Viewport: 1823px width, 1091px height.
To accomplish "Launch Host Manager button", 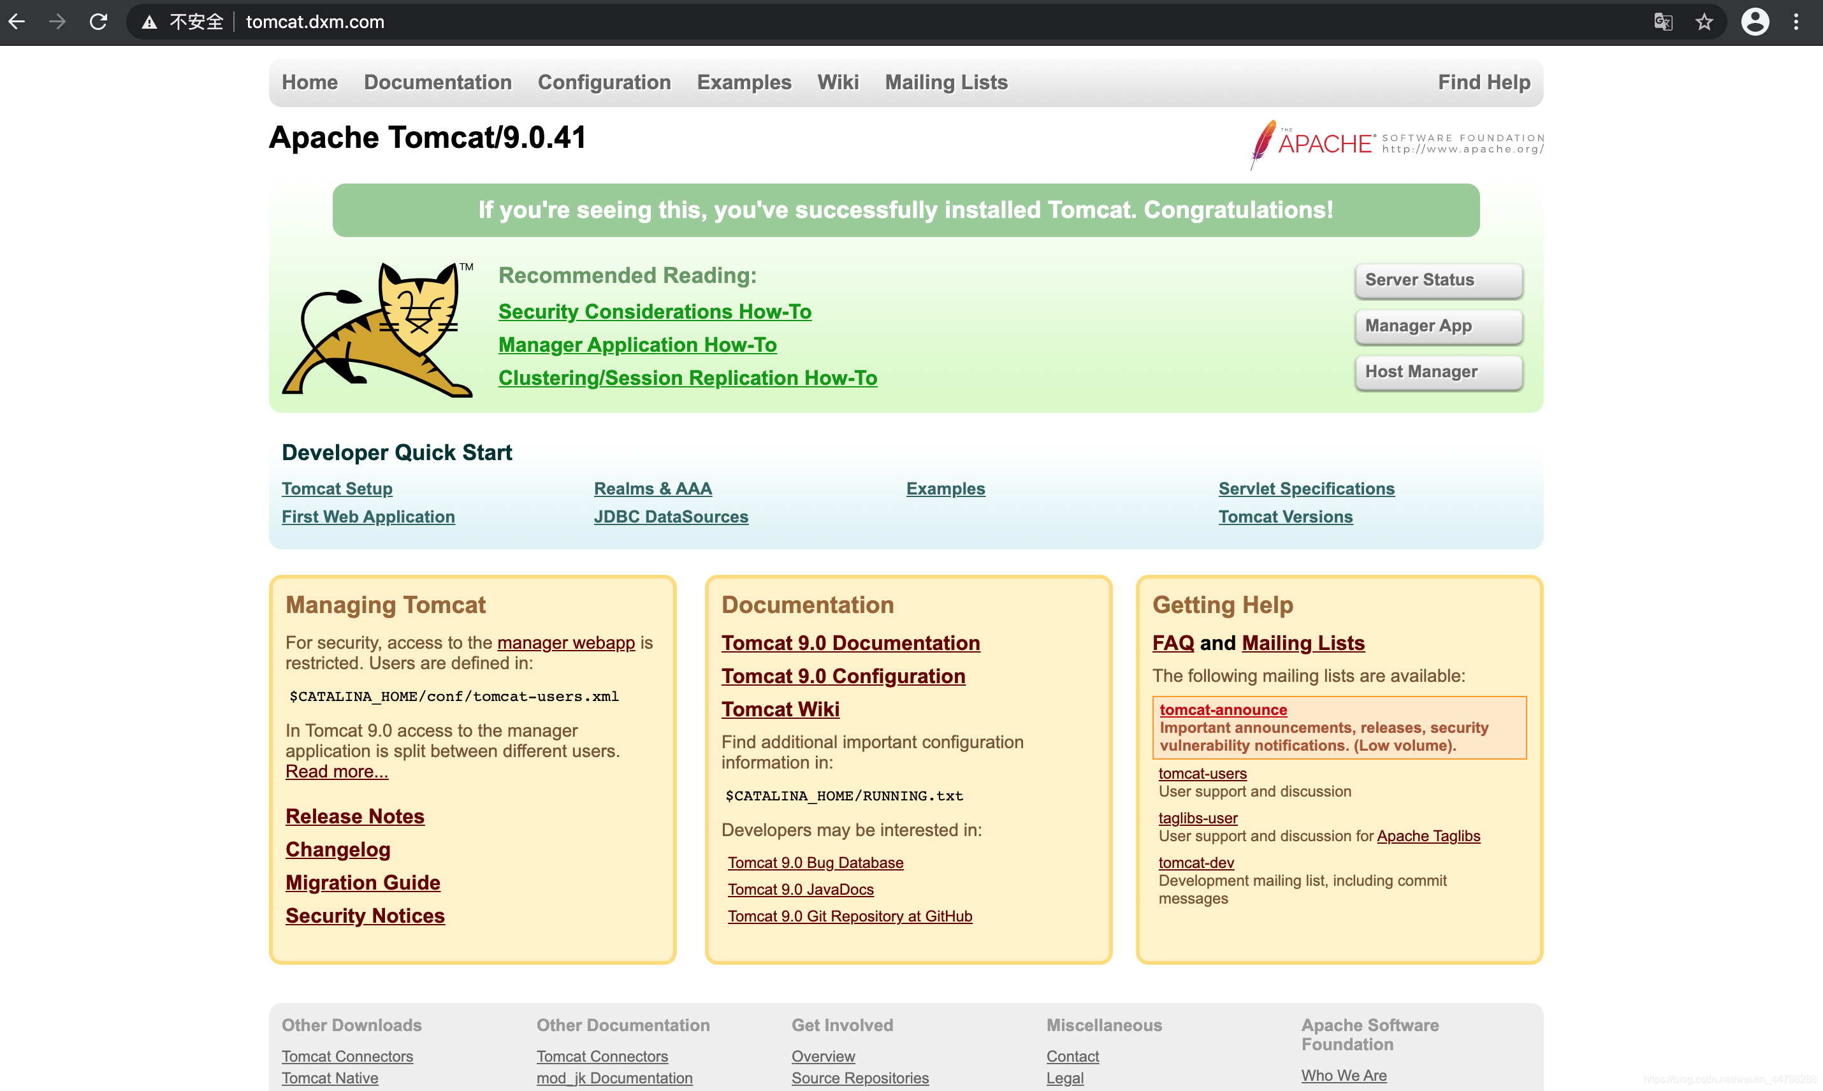I will pos(1437,372).
